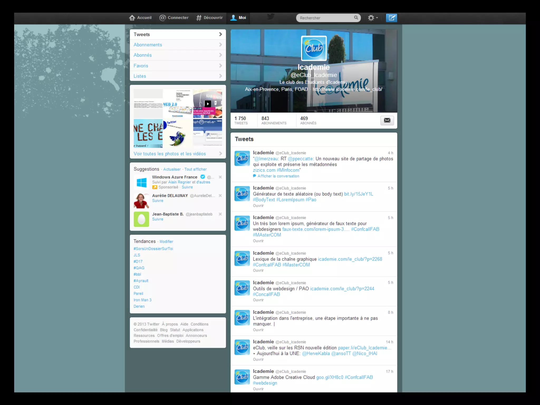540x405 pixels.
Task: Click Suivre under Aurélie DELAUNAY
Action: [157, 201]
